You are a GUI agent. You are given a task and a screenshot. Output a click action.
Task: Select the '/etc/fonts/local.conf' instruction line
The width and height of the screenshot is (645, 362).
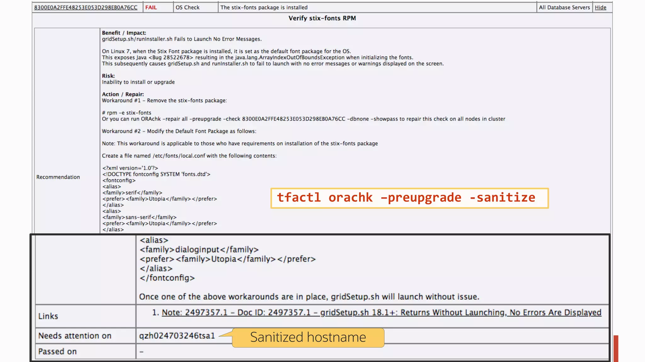189,156
